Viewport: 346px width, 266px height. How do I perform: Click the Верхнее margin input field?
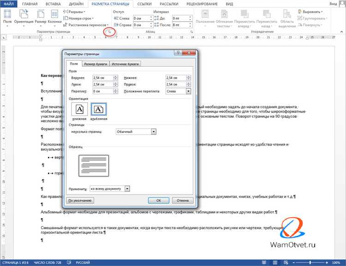pos(103,78)
